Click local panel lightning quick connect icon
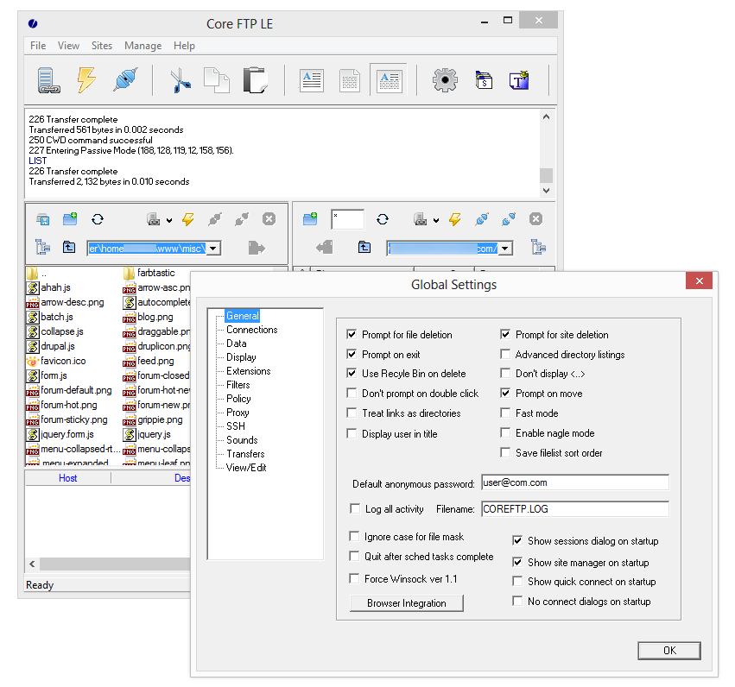The height and width of the screenshot is (687, 735). 188,219
